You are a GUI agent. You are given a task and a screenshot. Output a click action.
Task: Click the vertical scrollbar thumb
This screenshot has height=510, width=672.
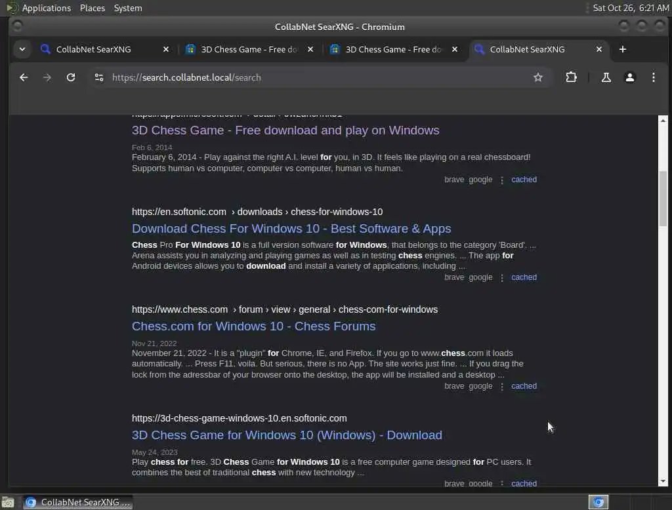pyautogui.click(x=663, y=199)
